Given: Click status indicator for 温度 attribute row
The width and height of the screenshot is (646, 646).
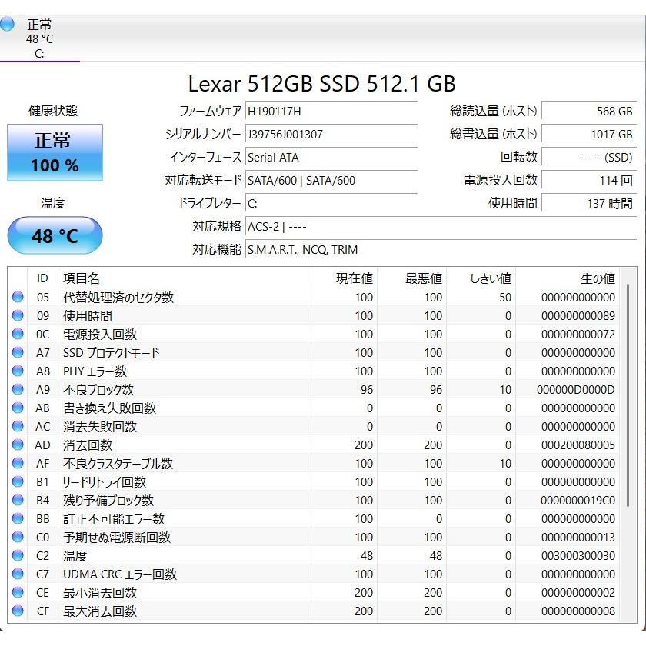Looking at the screenshot, I should pyautogui.click(x=17, y=556).
